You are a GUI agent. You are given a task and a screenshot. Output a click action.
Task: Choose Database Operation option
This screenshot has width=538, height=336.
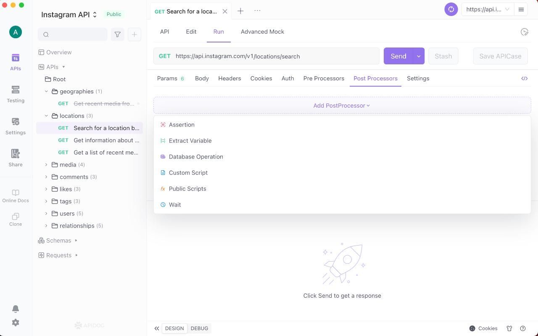pyautogui.click(x=342, y=157)
